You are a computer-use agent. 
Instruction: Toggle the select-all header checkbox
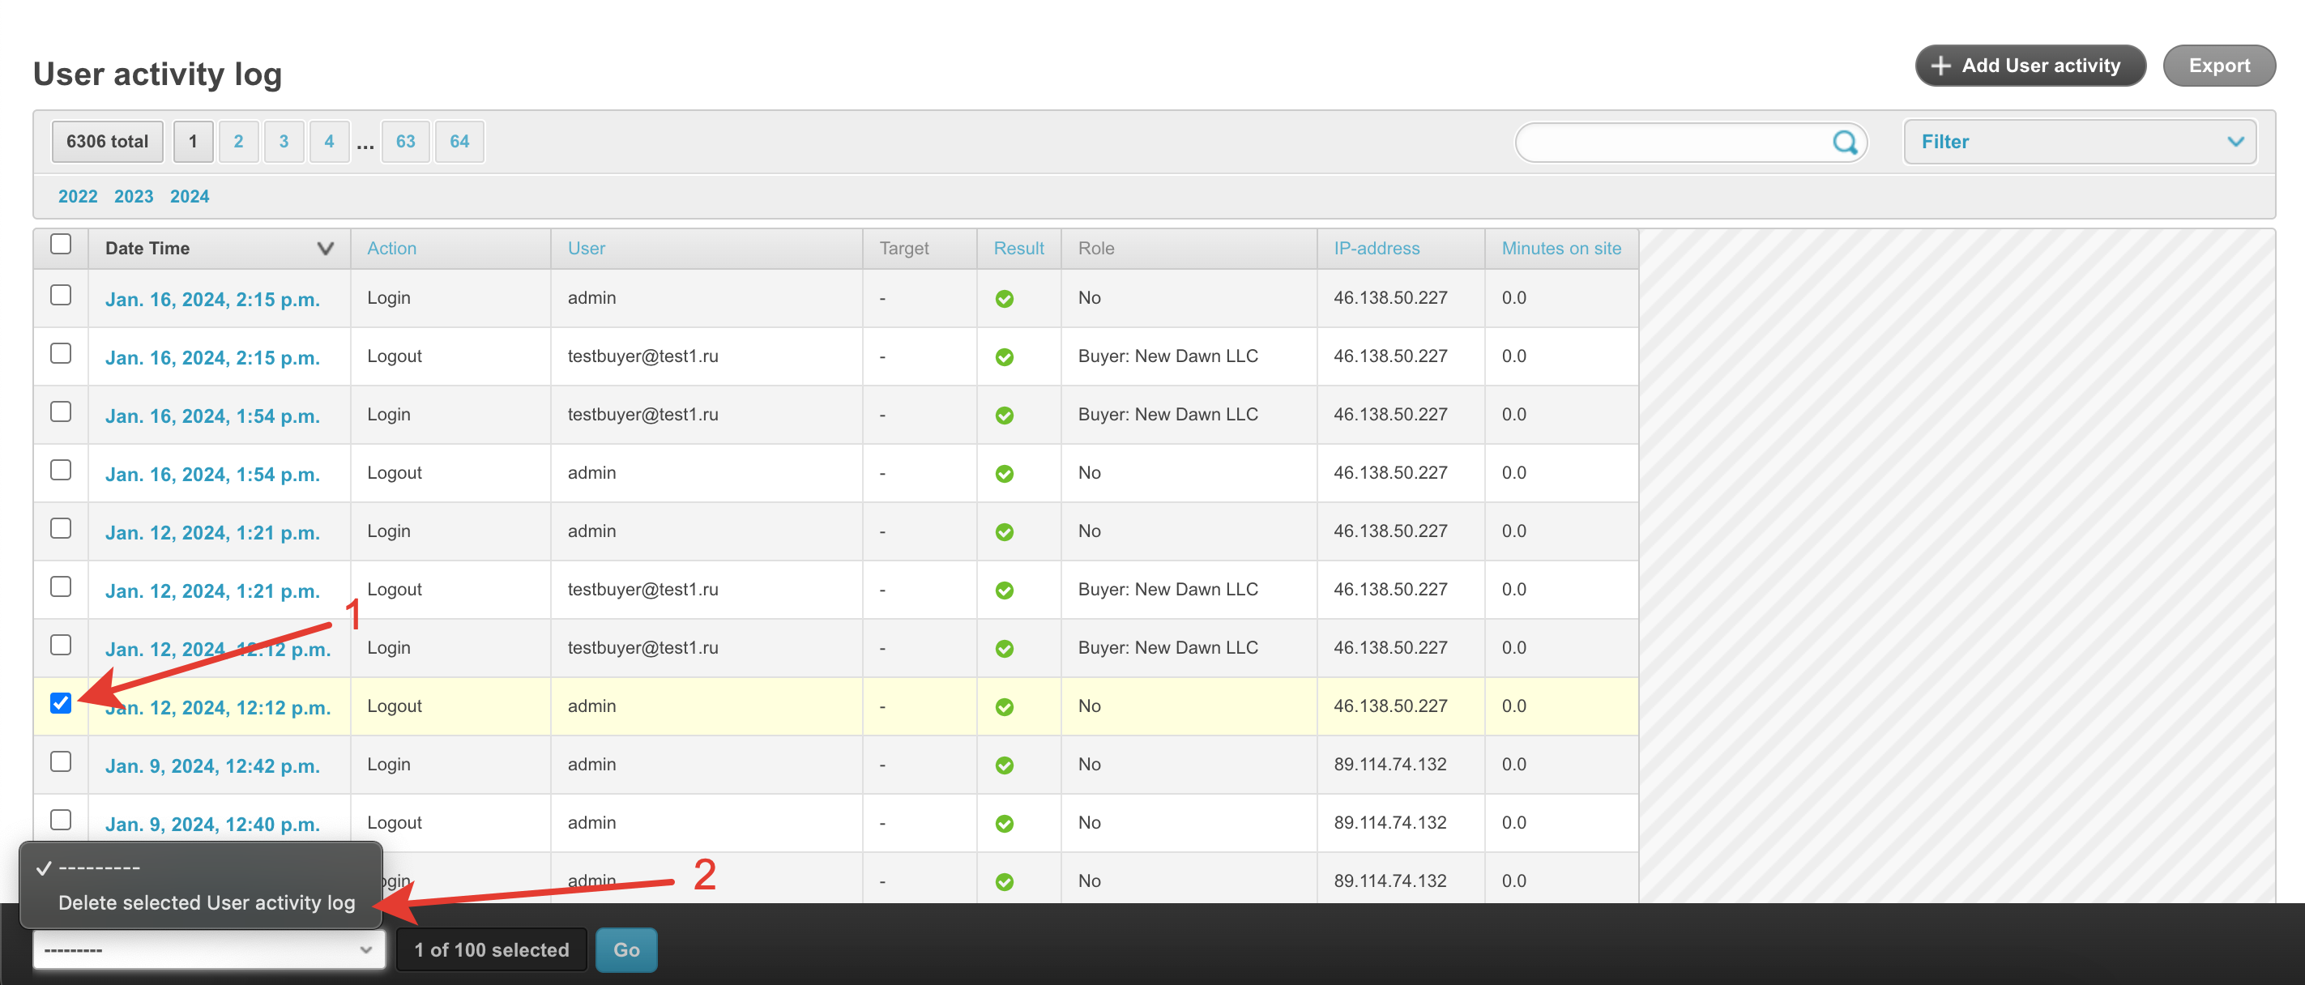[61, 245]
